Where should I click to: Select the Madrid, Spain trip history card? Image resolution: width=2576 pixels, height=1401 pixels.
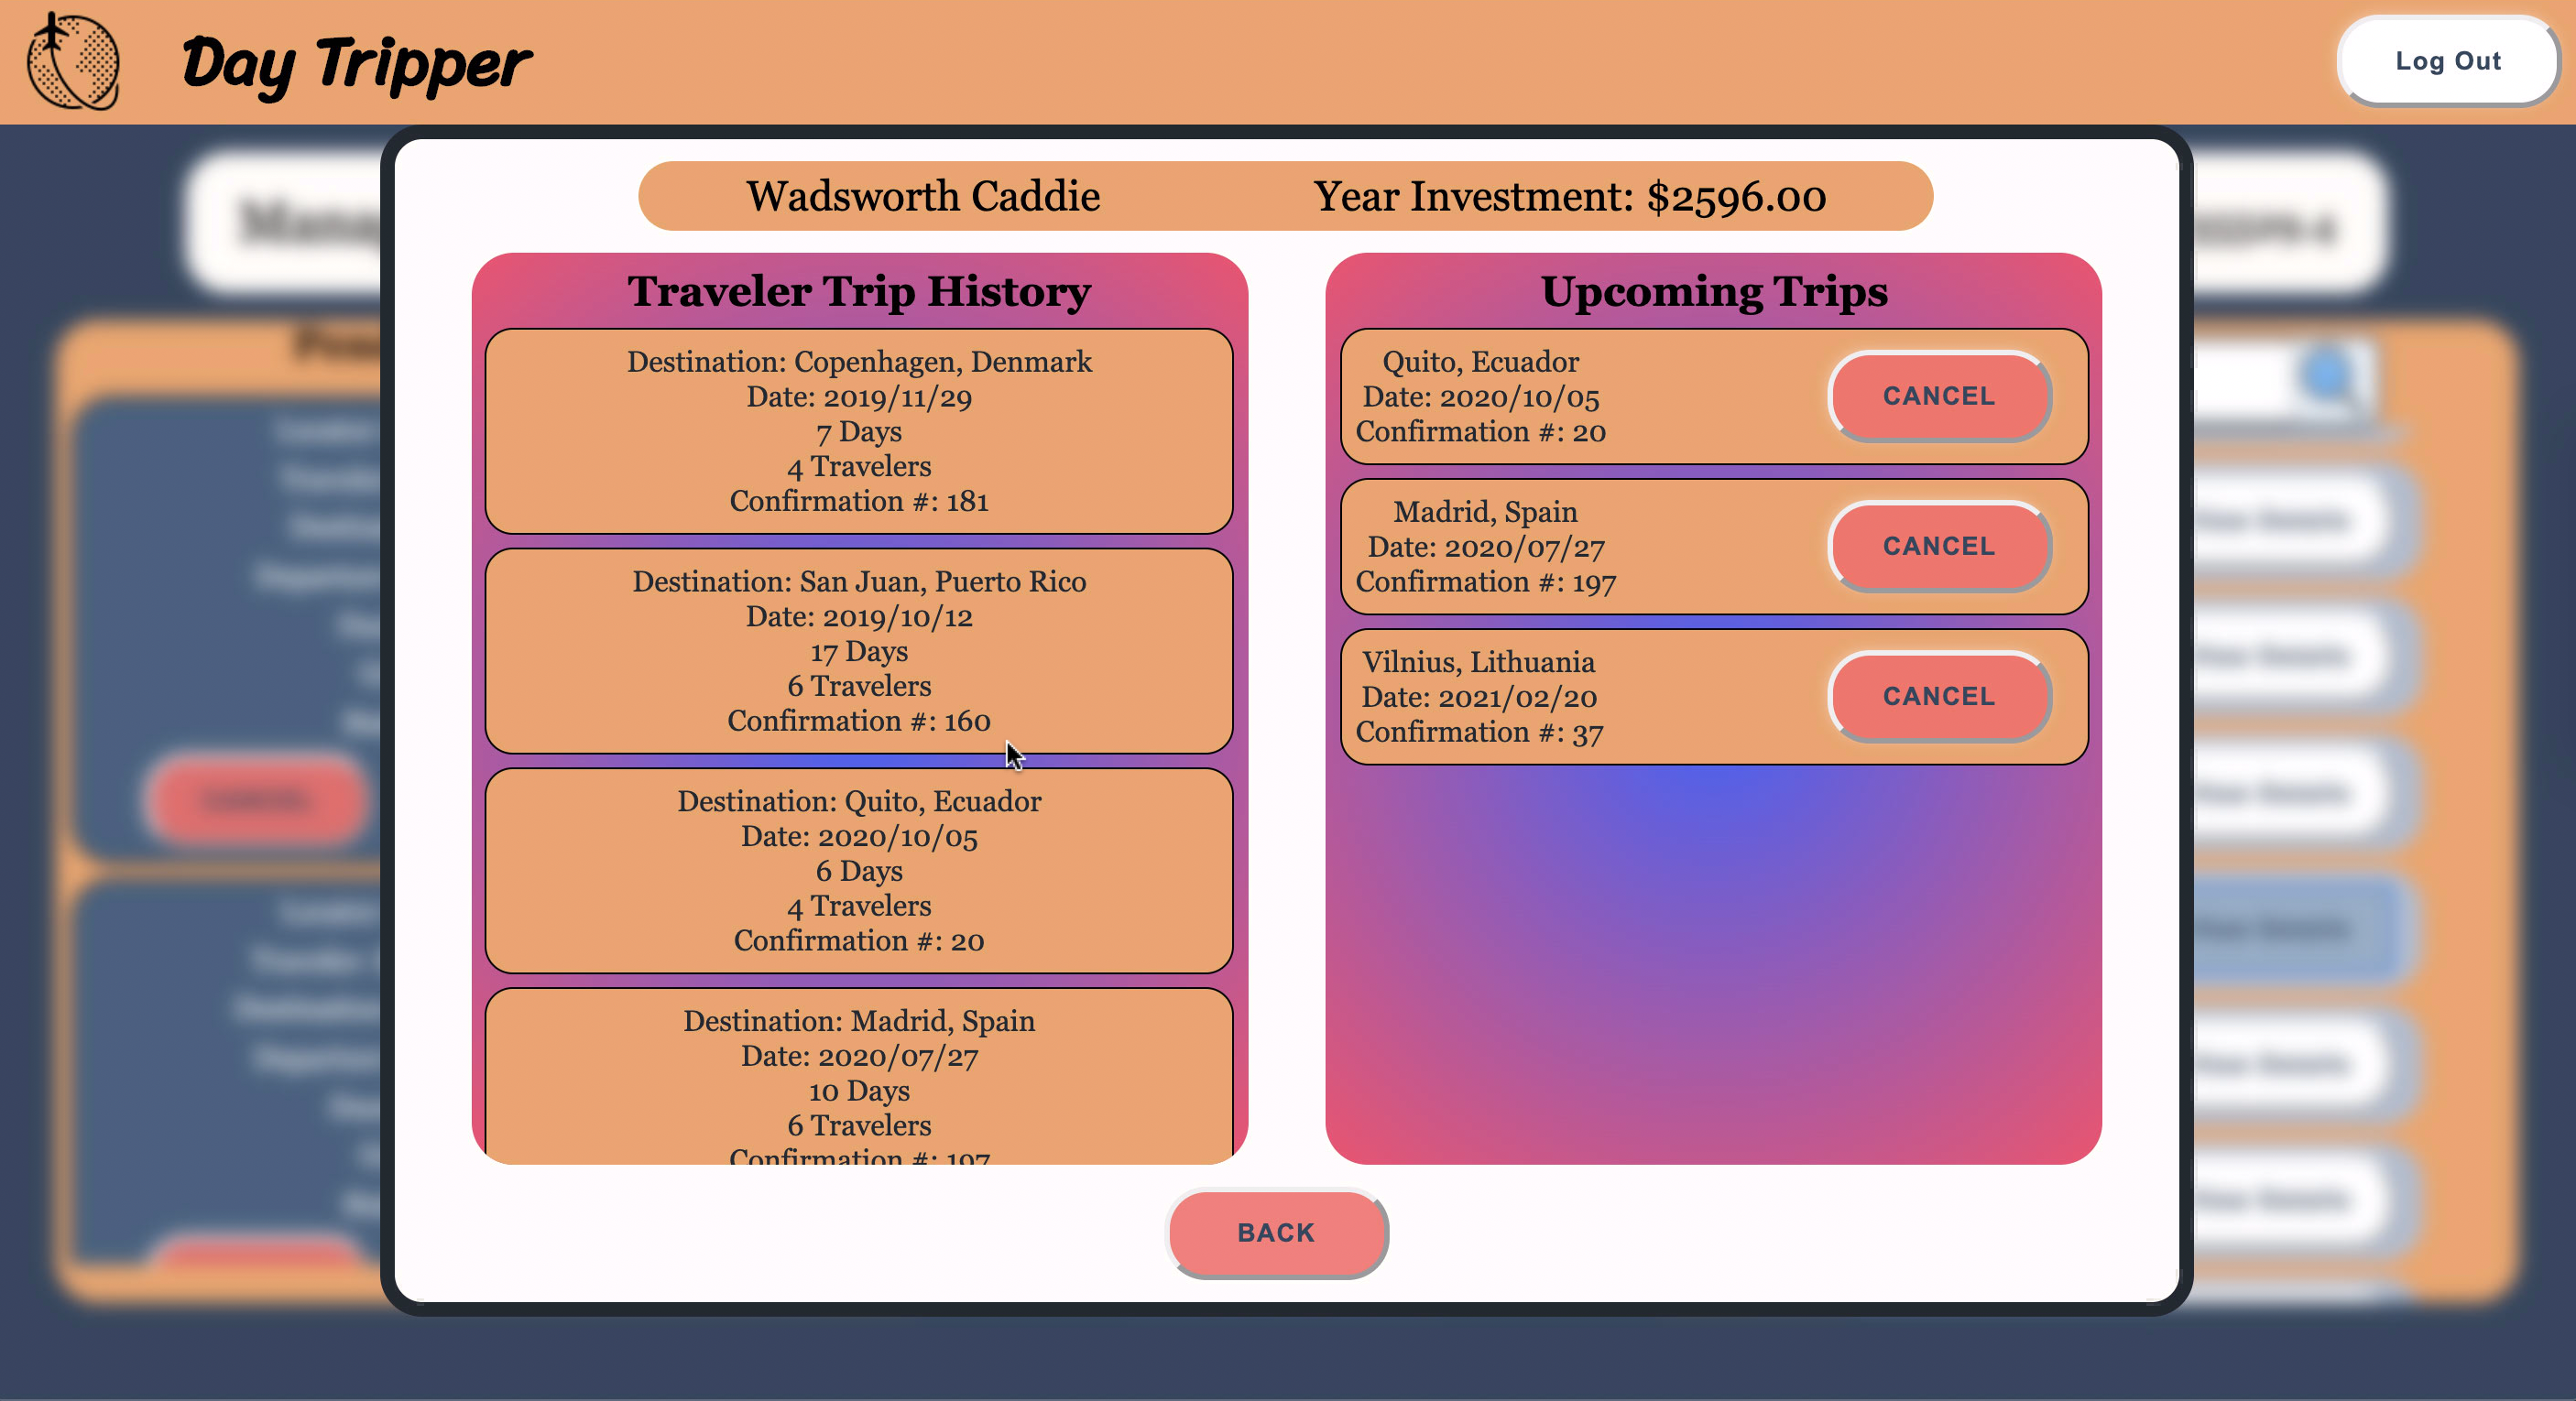[x=858, y=1074]
